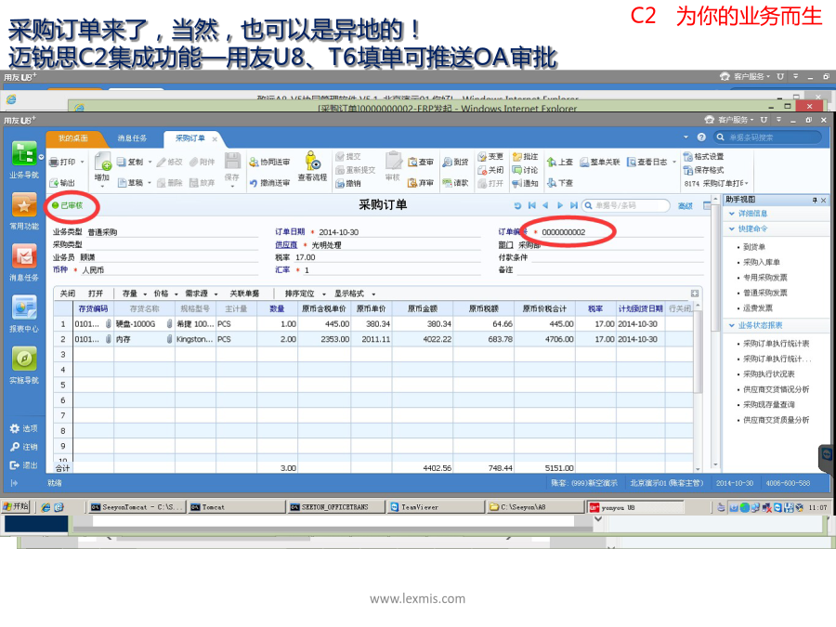Collapse the 快捷命令 section
836x627 pixels.
click(732, 229)
